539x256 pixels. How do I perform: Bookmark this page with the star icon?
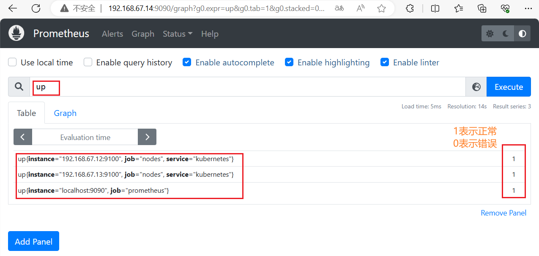[x=381, y=8]
